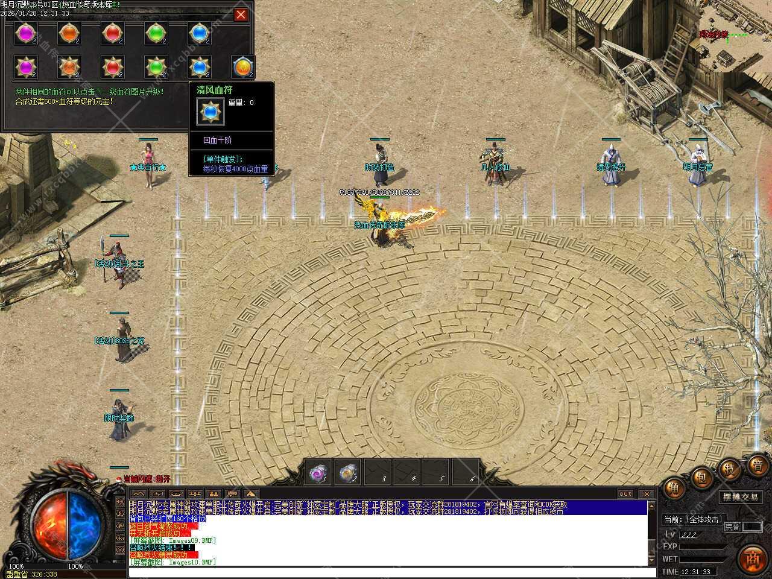This screenshot has height=579, width=772.
Task: Select the first chat channel tab
Action: (138, 494)
